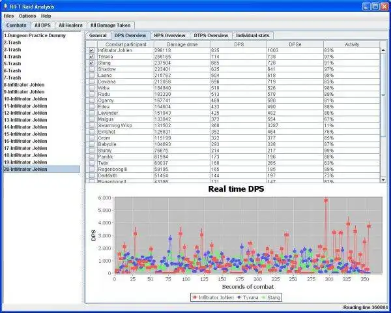391x313 pixels.
Task: Click the table scrollbar up arrow
Action: pyautogui.click(x=383, y=50)
